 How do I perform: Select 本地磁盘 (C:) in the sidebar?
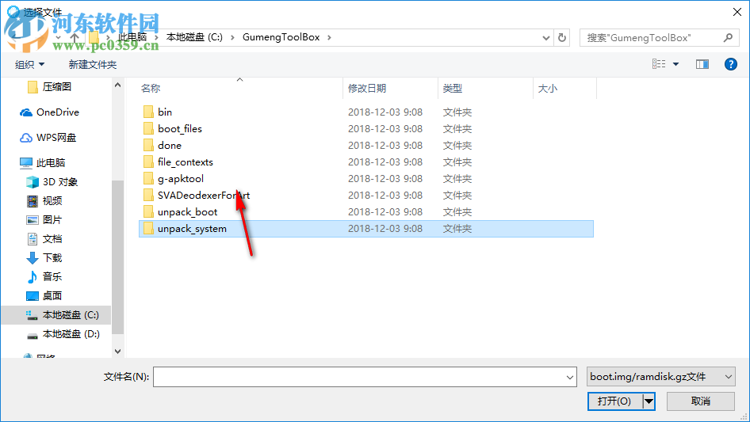point(56,315)
